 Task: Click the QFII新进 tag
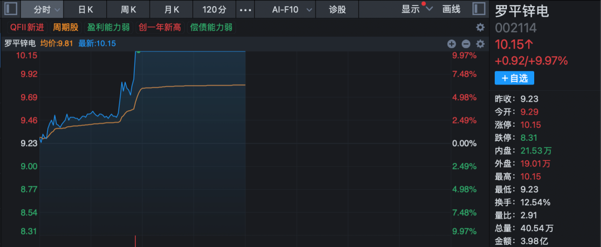pyautogui.click(x=27, y=27)
